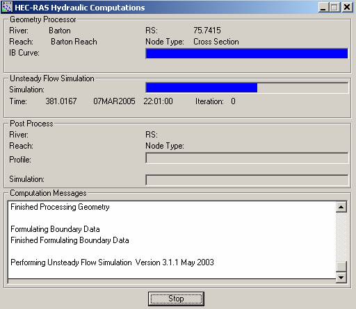
Task: Click the node type 'Cross Section'
Action: [x=216, y=42]
